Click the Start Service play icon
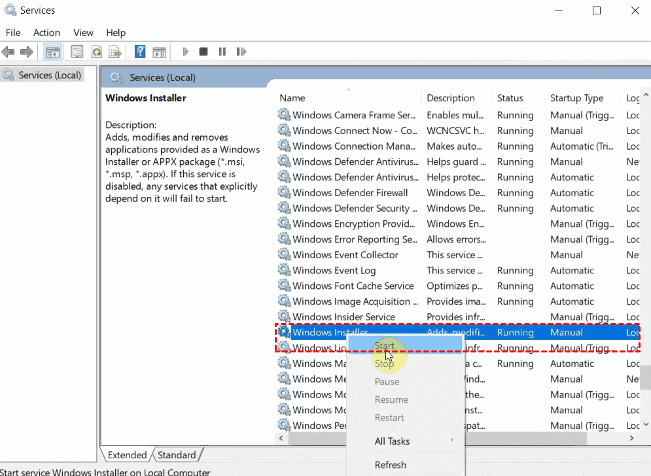651x476 pixels. coord(185,52)
